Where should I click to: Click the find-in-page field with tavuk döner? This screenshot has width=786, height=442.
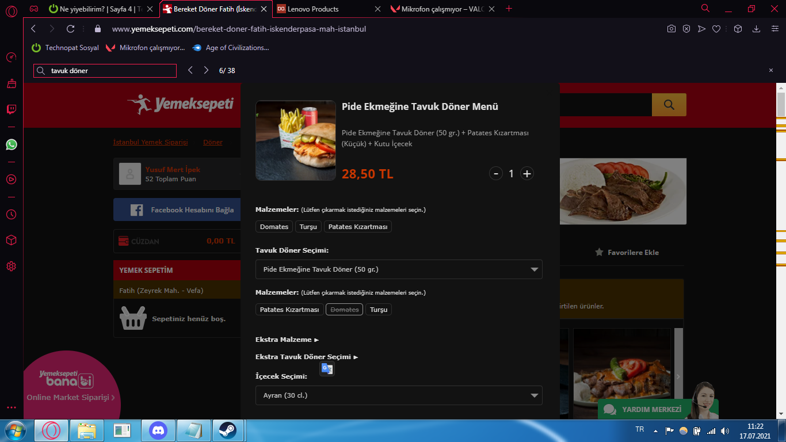tap(105, 71)
